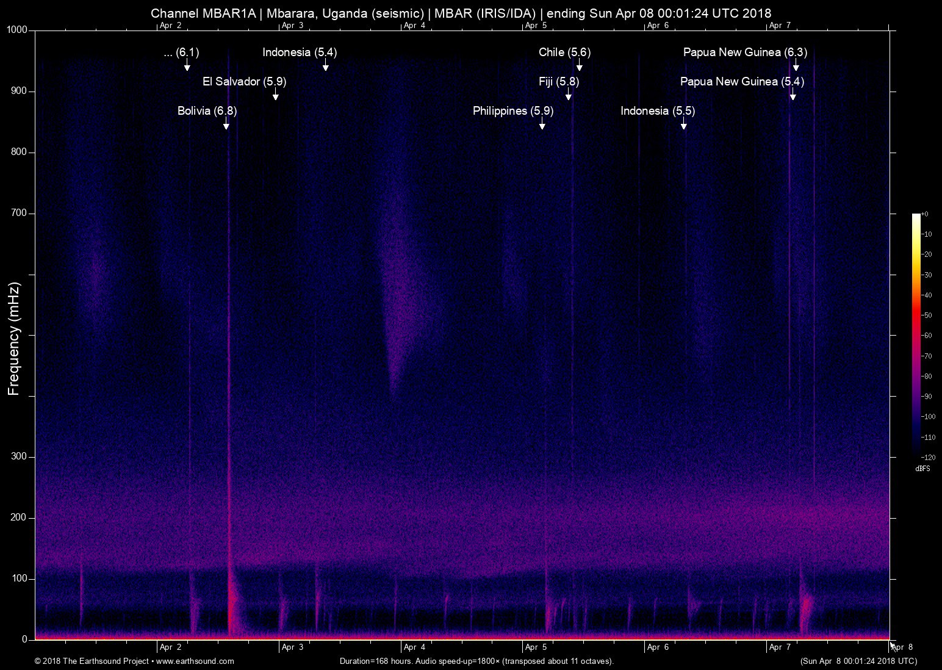The image size is (942, 670).
Task: Click the Apr 6 date on the top axis
Action: click(658, 26)
